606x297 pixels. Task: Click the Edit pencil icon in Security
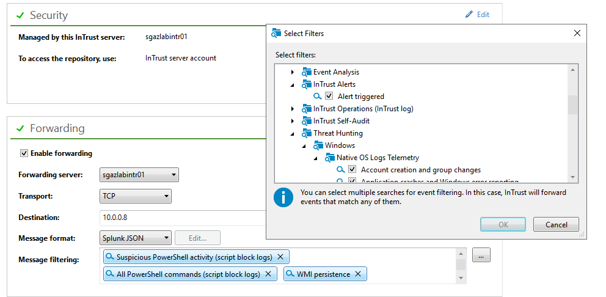click(469, 15)
